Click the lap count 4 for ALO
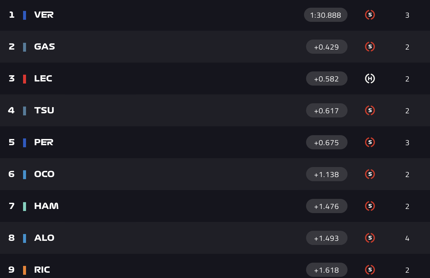This screenshot has height=278, width=430. 407,238
